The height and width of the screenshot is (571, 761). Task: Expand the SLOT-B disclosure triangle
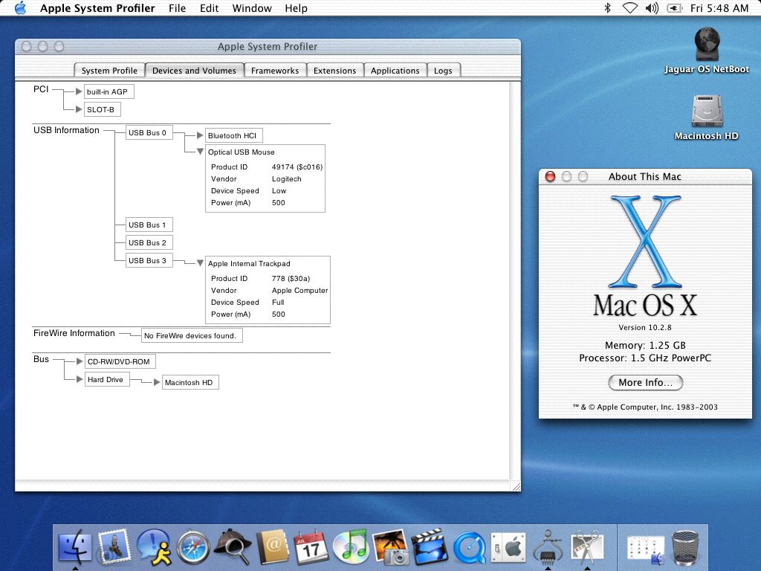pyautogui.click(x=79, y=109)
